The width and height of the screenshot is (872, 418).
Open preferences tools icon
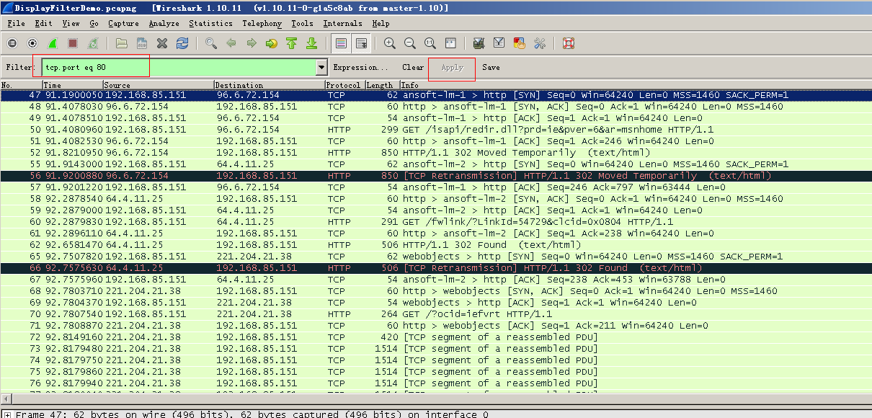pos(540,43)
